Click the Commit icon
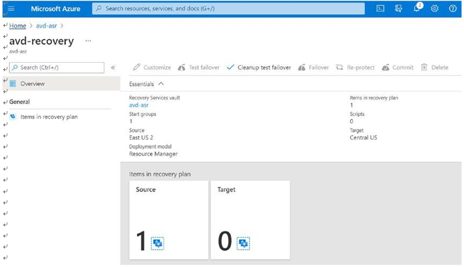 385,68
